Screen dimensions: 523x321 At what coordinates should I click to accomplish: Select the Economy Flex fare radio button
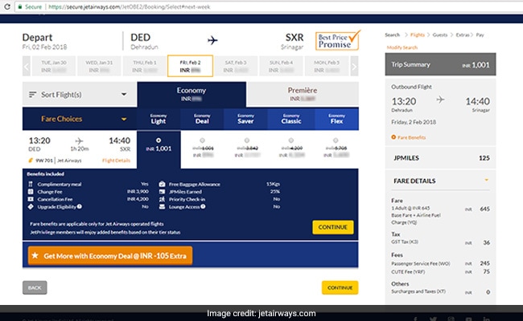point(336,140)
